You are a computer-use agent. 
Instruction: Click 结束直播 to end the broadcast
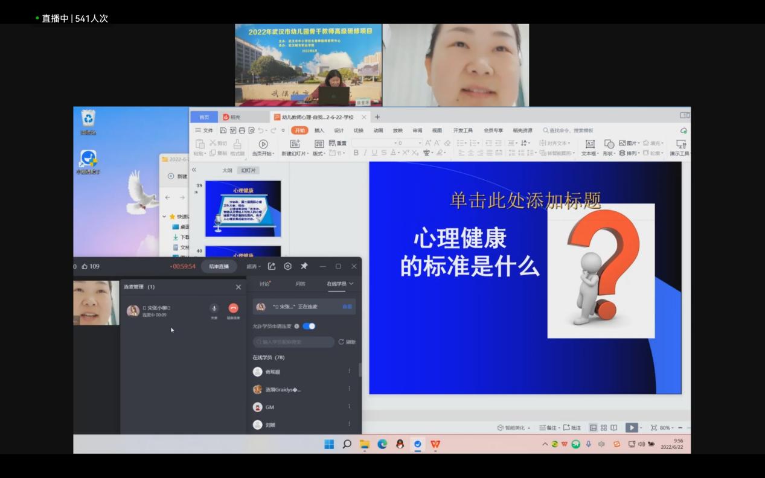tap(219, 266)
